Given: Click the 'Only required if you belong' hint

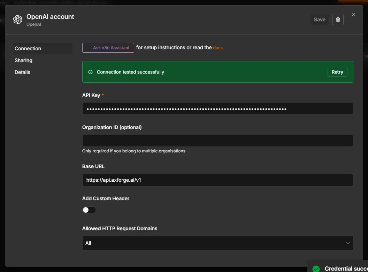Looking at the screenshot, I should (x=134, y=151).
